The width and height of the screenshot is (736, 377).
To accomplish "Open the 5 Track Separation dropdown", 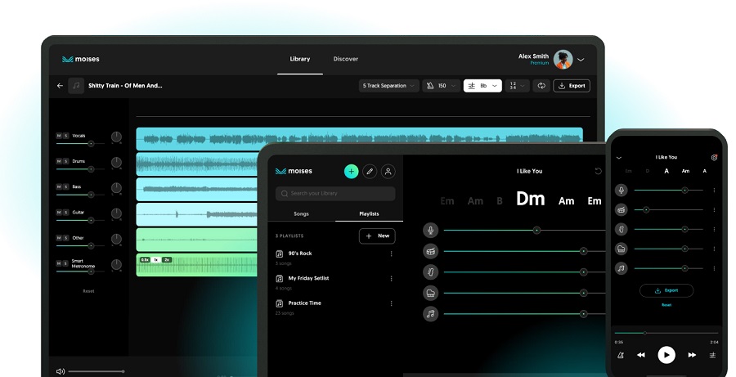I will [388, 86].
